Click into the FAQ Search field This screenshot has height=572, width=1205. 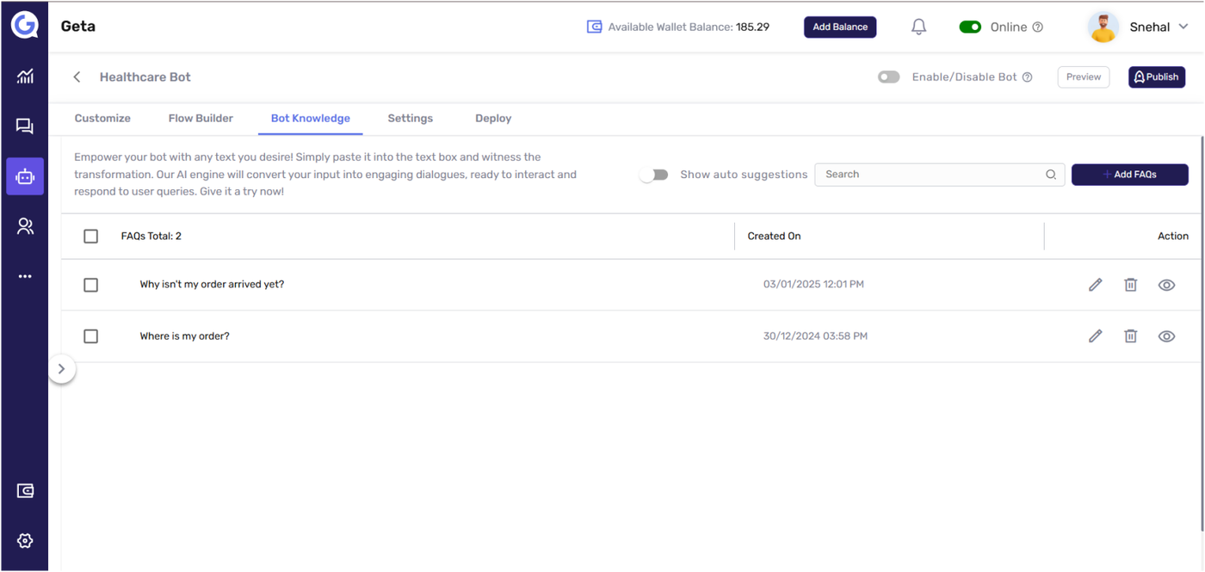930,175
